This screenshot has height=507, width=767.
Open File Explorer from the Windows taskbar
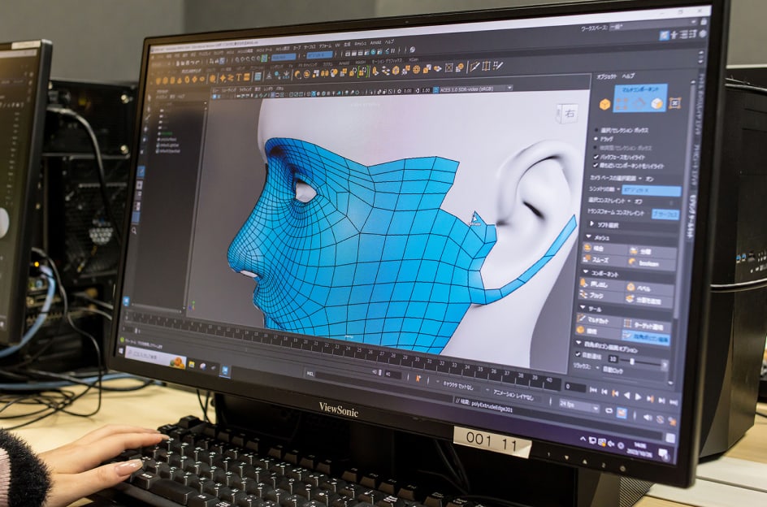click(x=191, y=365)
